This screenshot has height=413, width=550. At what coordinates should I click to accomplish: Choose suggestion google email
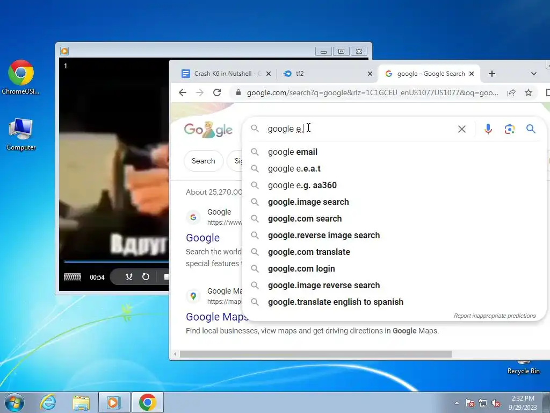(394, 152)
